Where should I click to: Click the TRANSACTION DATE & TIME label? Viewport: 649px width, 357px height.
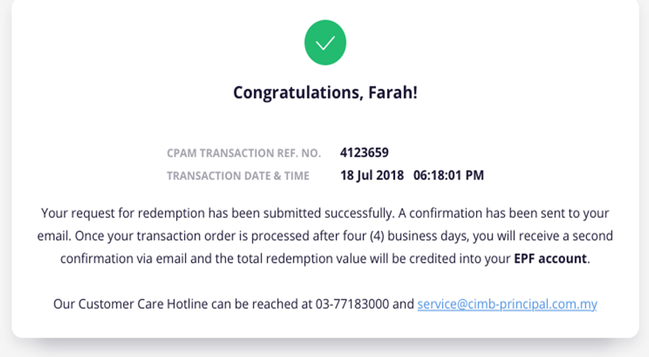[238, 176]
